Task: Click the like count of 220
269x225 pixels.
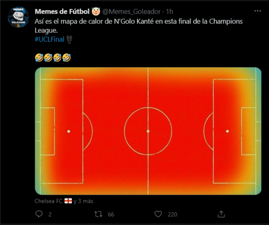Action: [172, 214]
